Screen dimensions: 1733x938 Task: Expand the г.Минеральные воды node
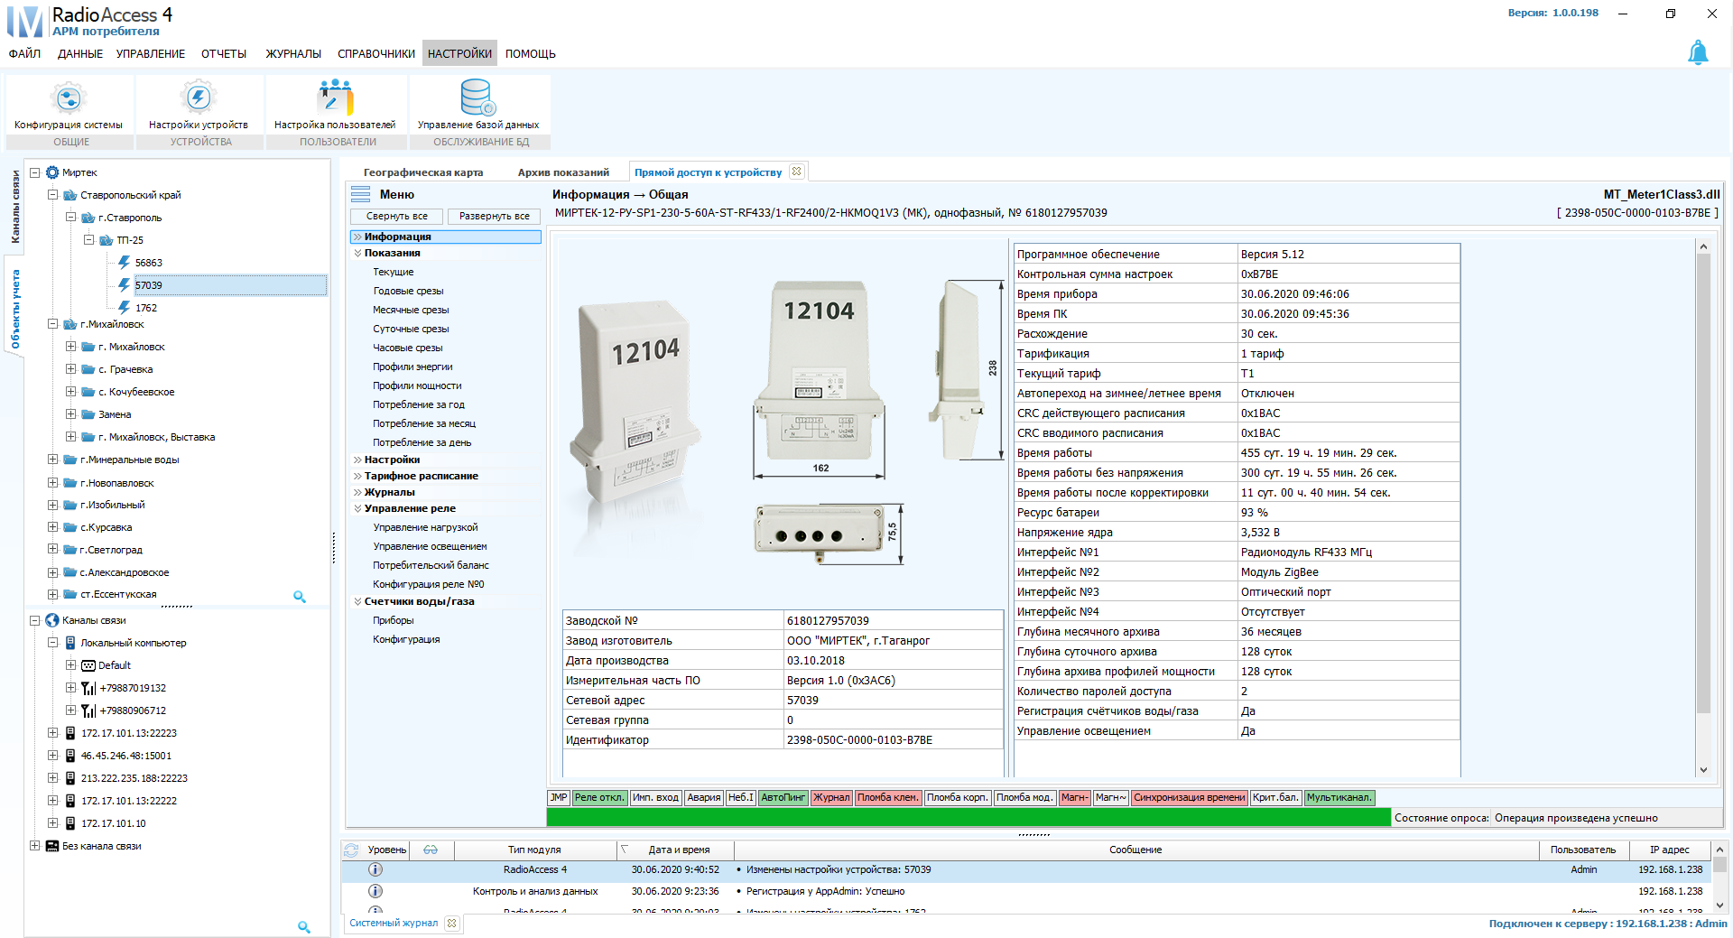point(52,460)
